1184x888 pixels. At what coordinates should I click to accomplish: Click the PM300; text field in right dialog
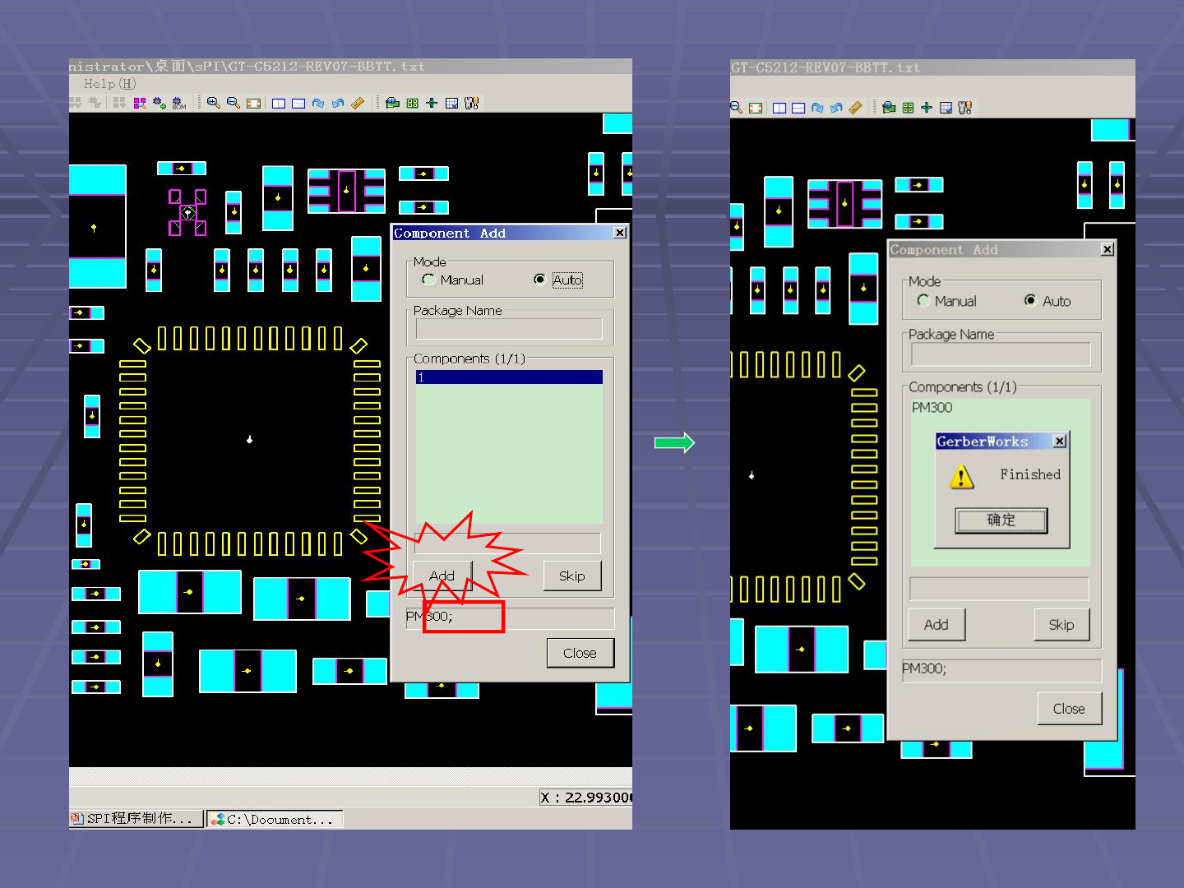(x=1001, y=670)
